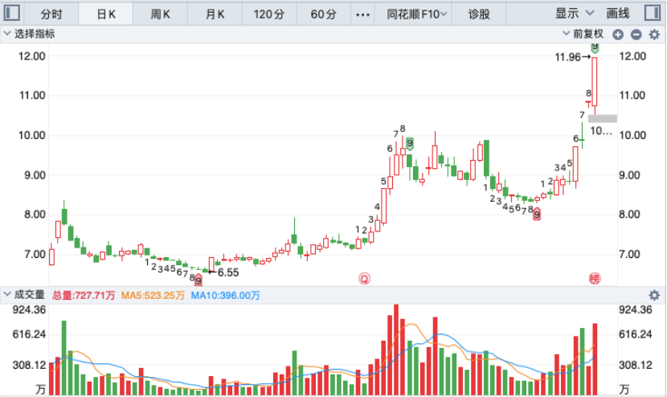Open chart settings gear icon

click(x=654, y=35)
